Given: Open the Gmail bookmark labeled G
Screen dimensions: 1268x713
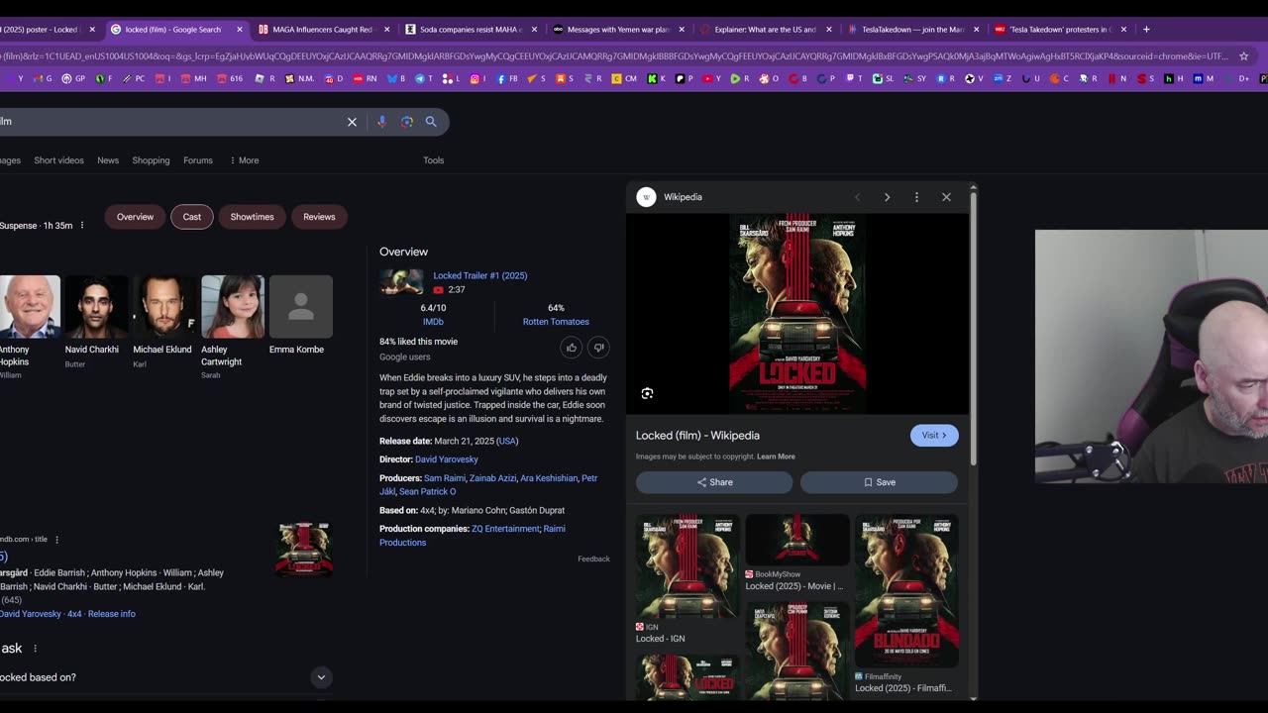Looking at the screenshot, I should point(44,78).
